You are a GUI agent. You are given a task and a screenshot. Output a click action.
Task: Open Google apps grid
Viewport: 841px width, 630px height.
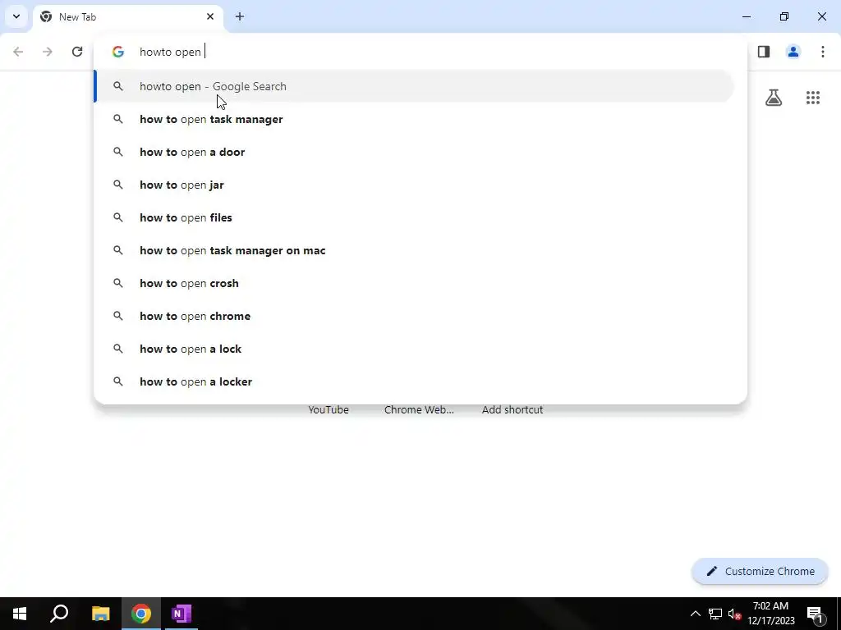(x=813, y=98)
